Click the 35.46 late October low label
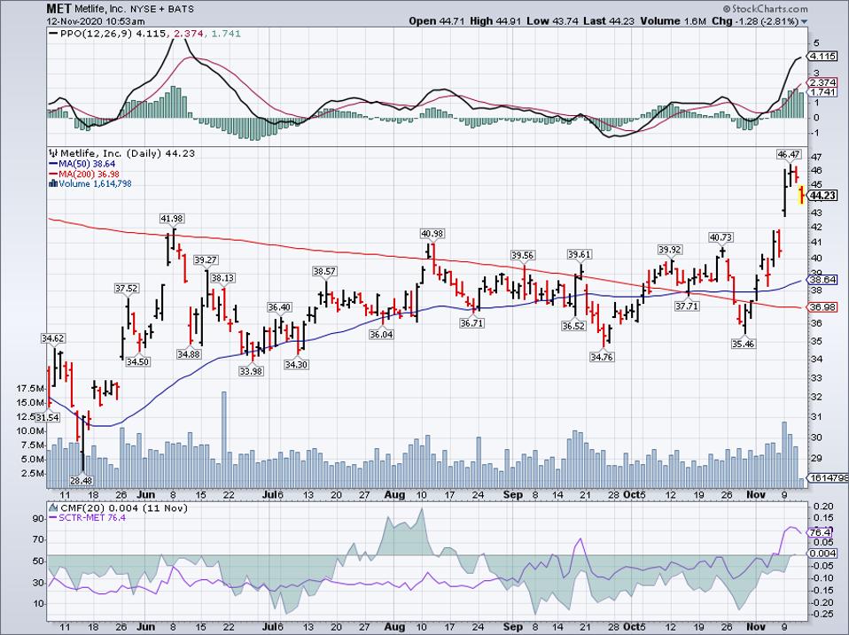This screenshot has width=849, height=635. pyautogui.click(x=743, y=344)
